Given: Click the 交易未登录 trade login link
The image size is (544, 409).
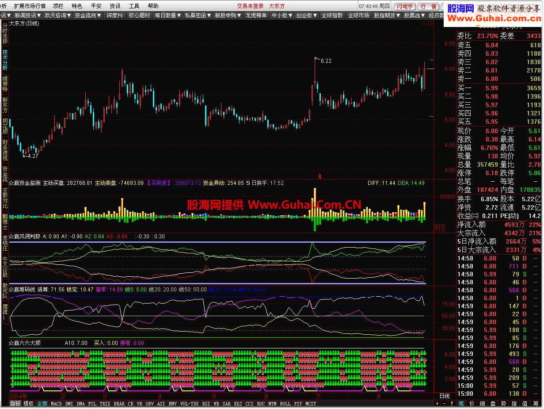Looking at the screenshot, I should (x=250, y=6).
